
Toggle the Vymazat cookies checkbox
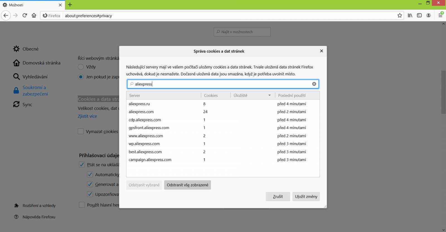coord(81,131)
